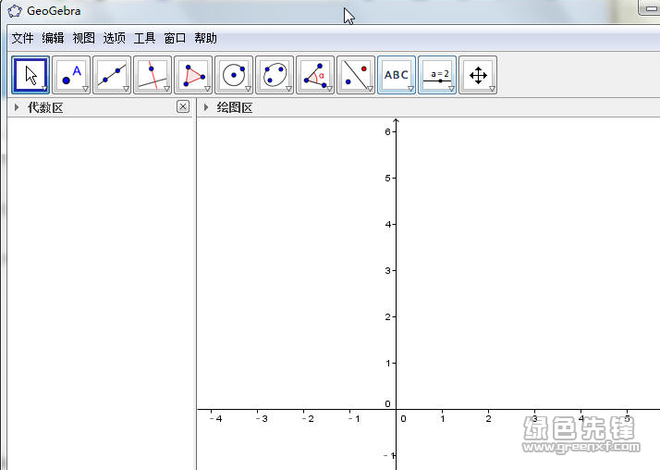The width and height of the screenshot is (660, 470).
Task: Click the GeoGebra logo in title bar
Action: pos(15,11)
